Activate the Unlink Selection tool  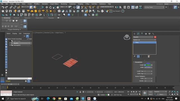pyautogui.click(x=15, y=7)
